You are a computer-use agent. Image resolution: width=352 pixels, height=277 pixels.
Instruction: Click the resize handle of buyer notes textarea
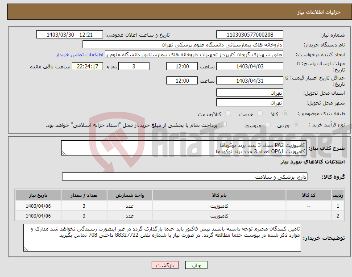[x=25, y=249]
